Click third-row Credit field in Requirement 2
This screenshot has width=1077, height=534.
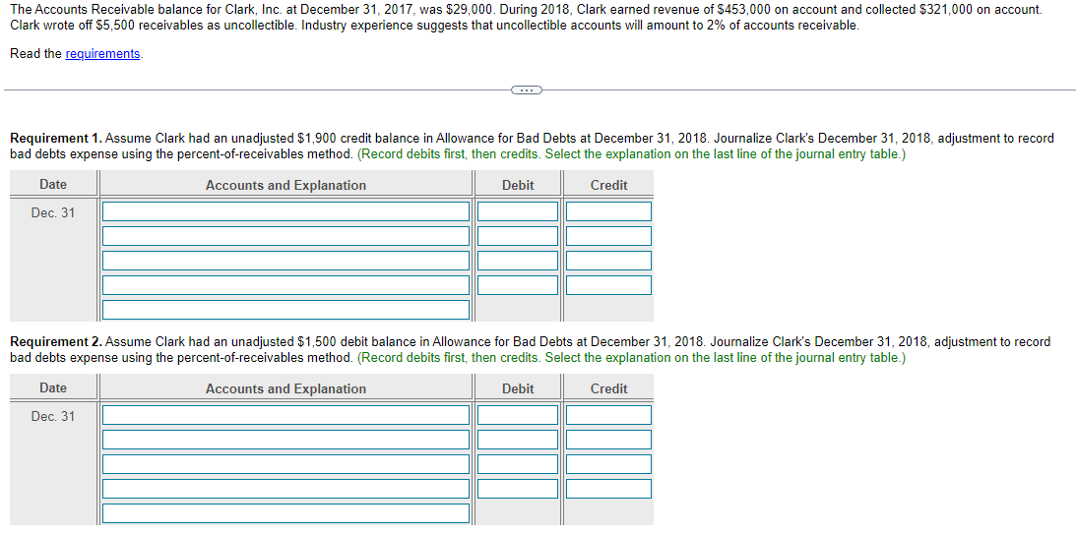pos(608,464)
